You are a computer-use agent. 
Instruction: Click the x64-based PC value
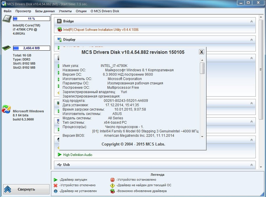[115, 123]
